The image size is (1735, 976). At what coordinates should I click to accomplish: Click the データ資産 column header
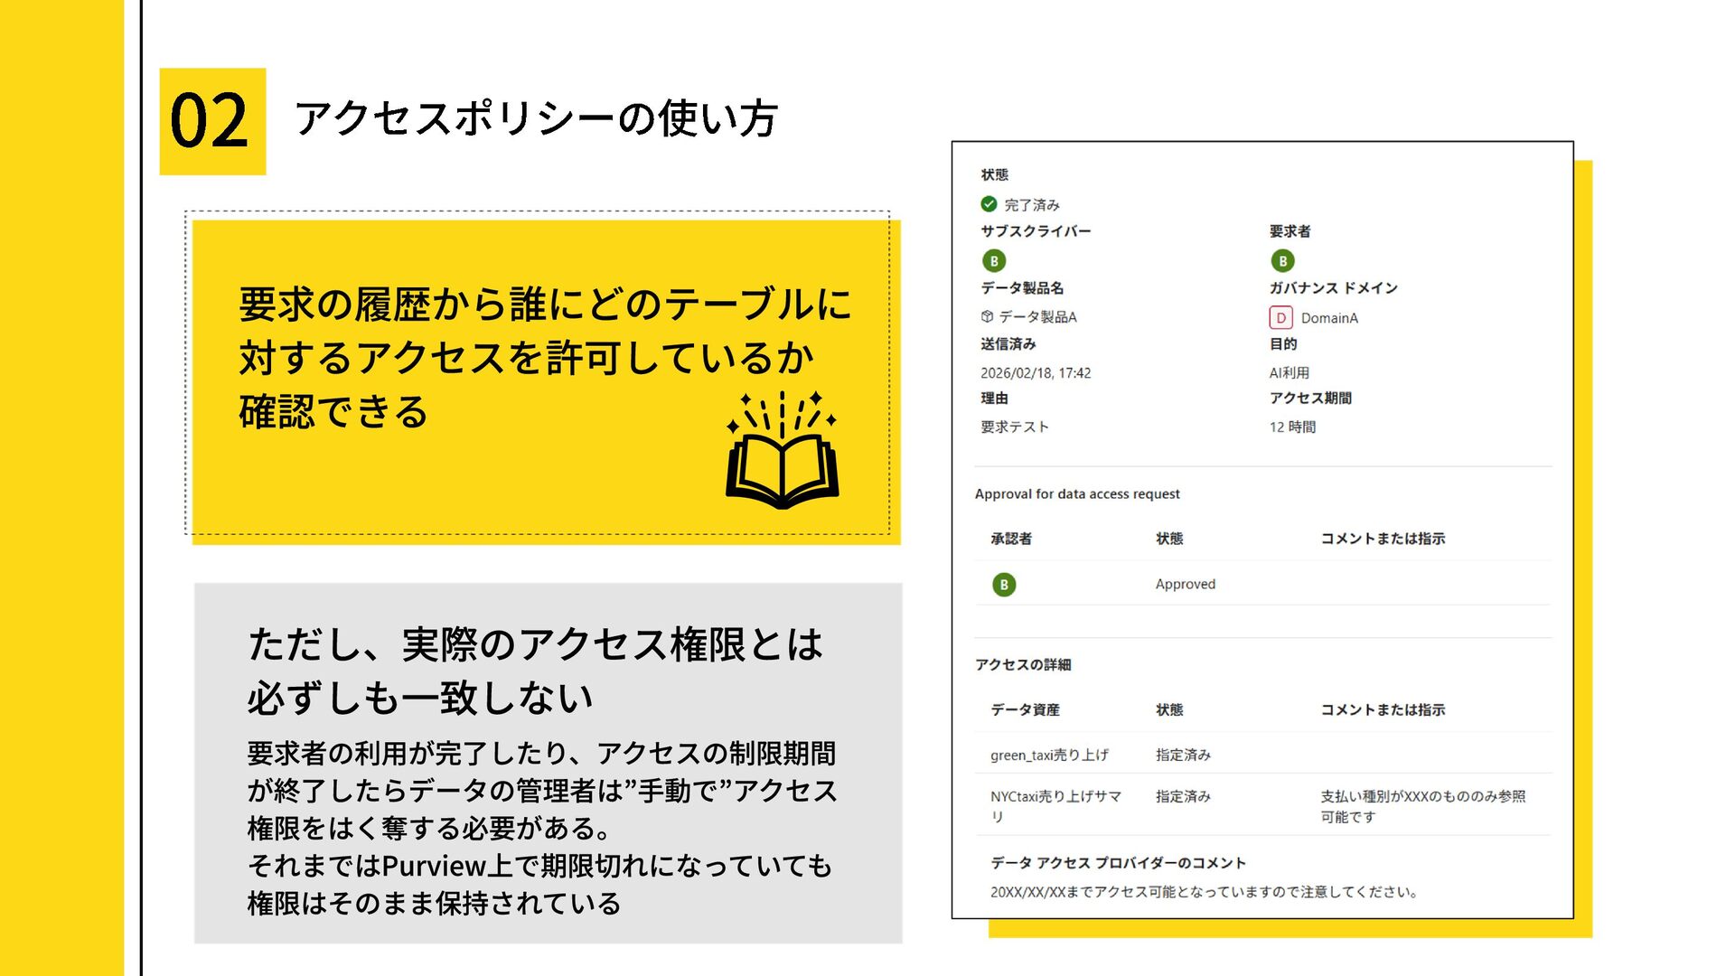coord(1025,710)
